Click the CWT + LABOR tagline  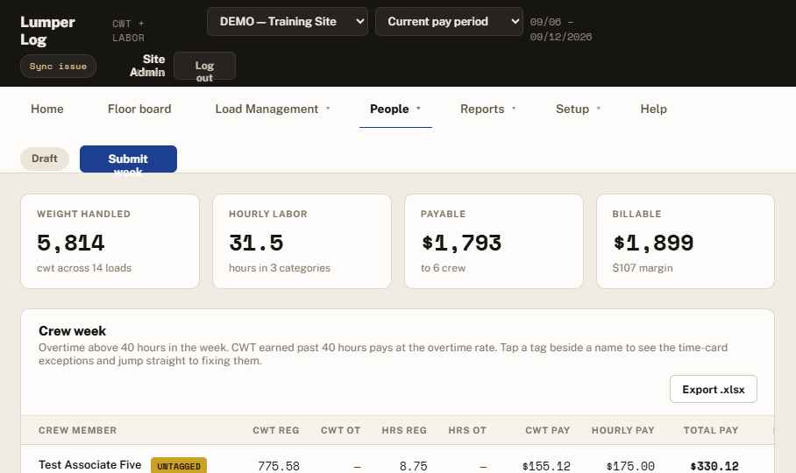(129, 31)
